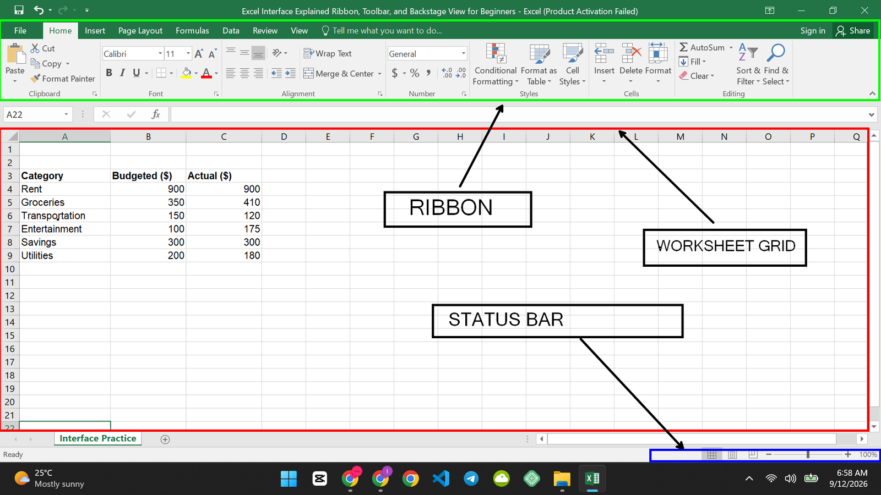Toggle Wrap Text
Screen dimensions: 881x495
coord(328,53)
